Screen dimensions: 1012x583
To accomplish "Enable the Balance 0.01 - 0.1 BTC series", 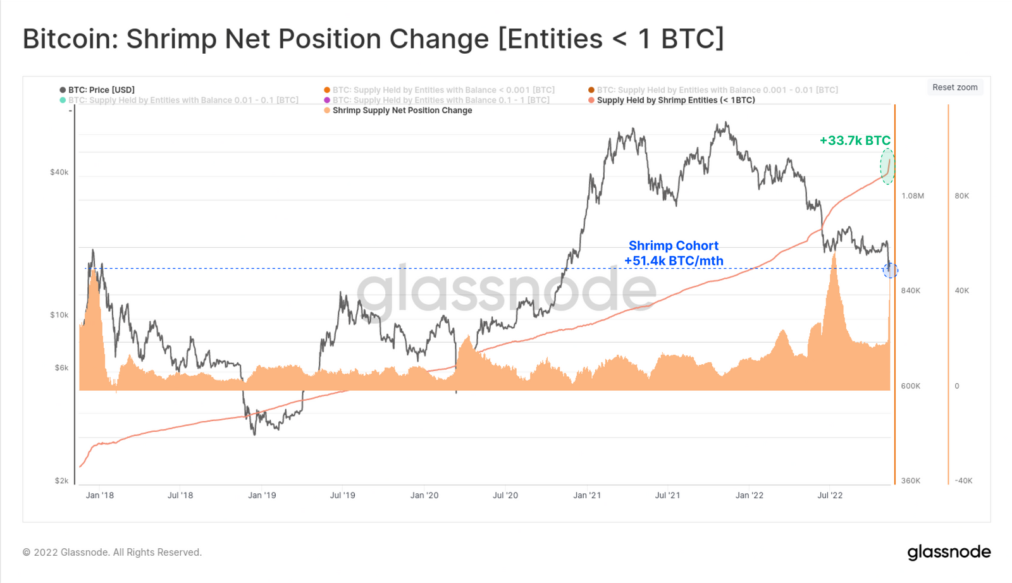I will coord(179,100).
